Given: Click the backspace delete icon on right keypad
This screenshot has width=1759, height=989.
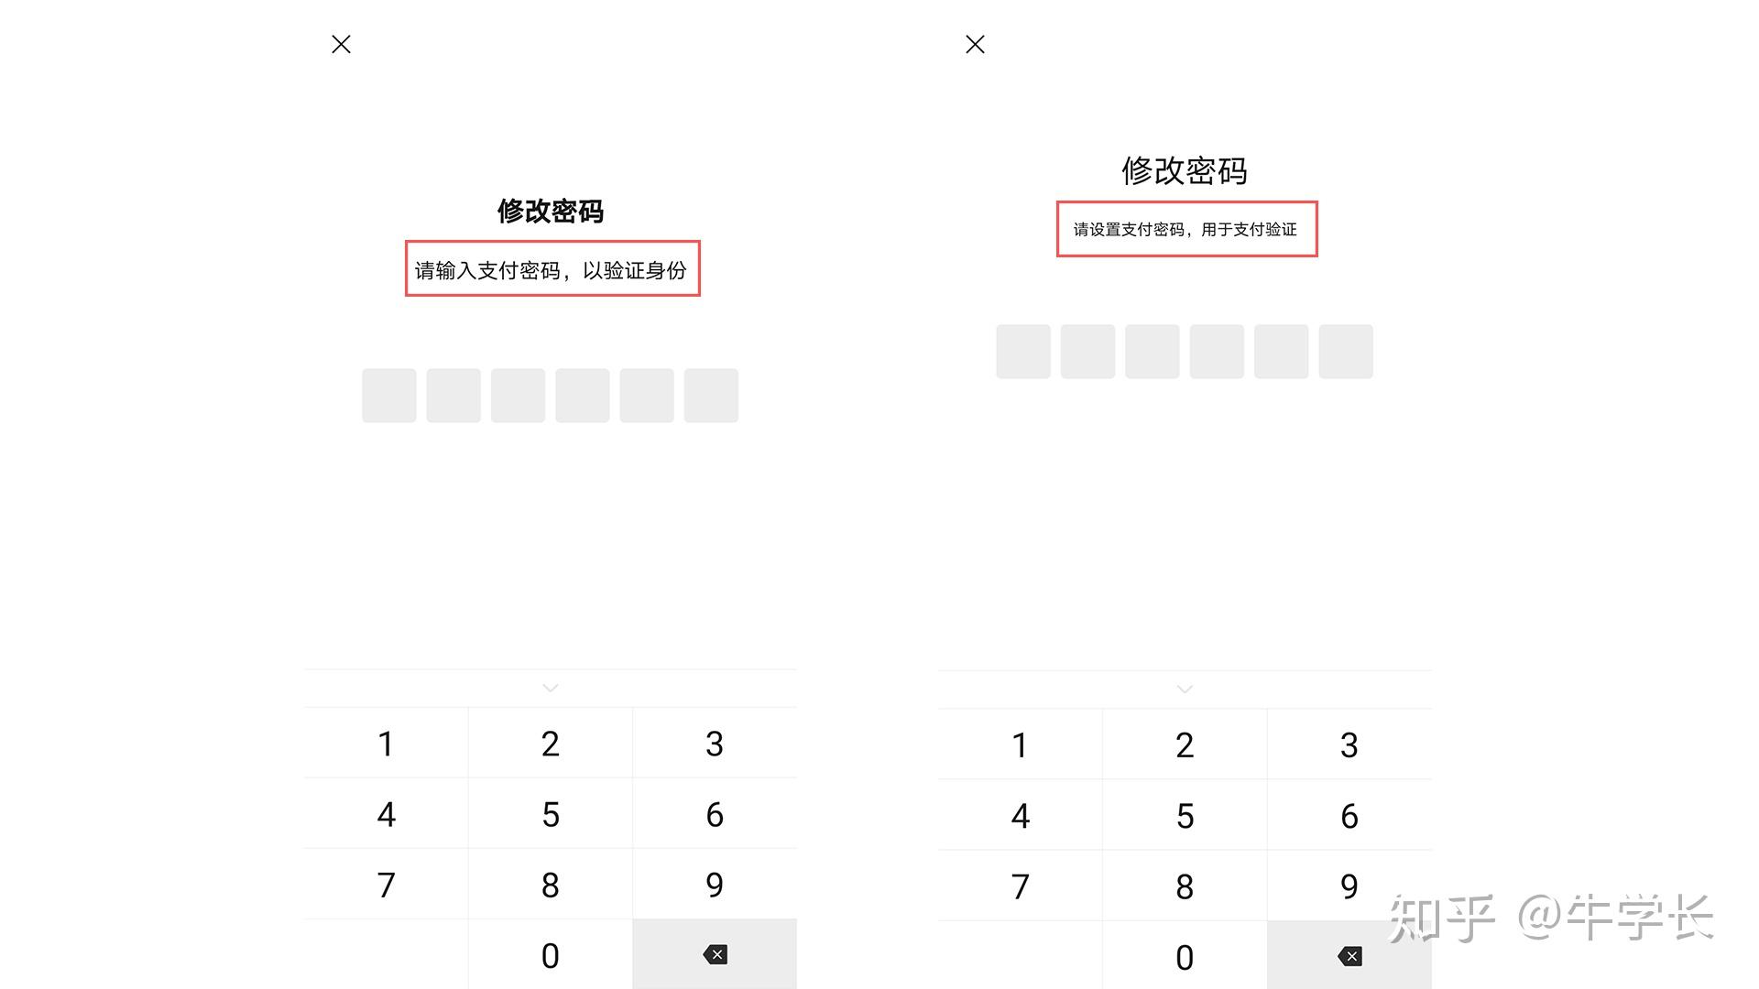Looking at the screenshot, I should coord(1349,954).
